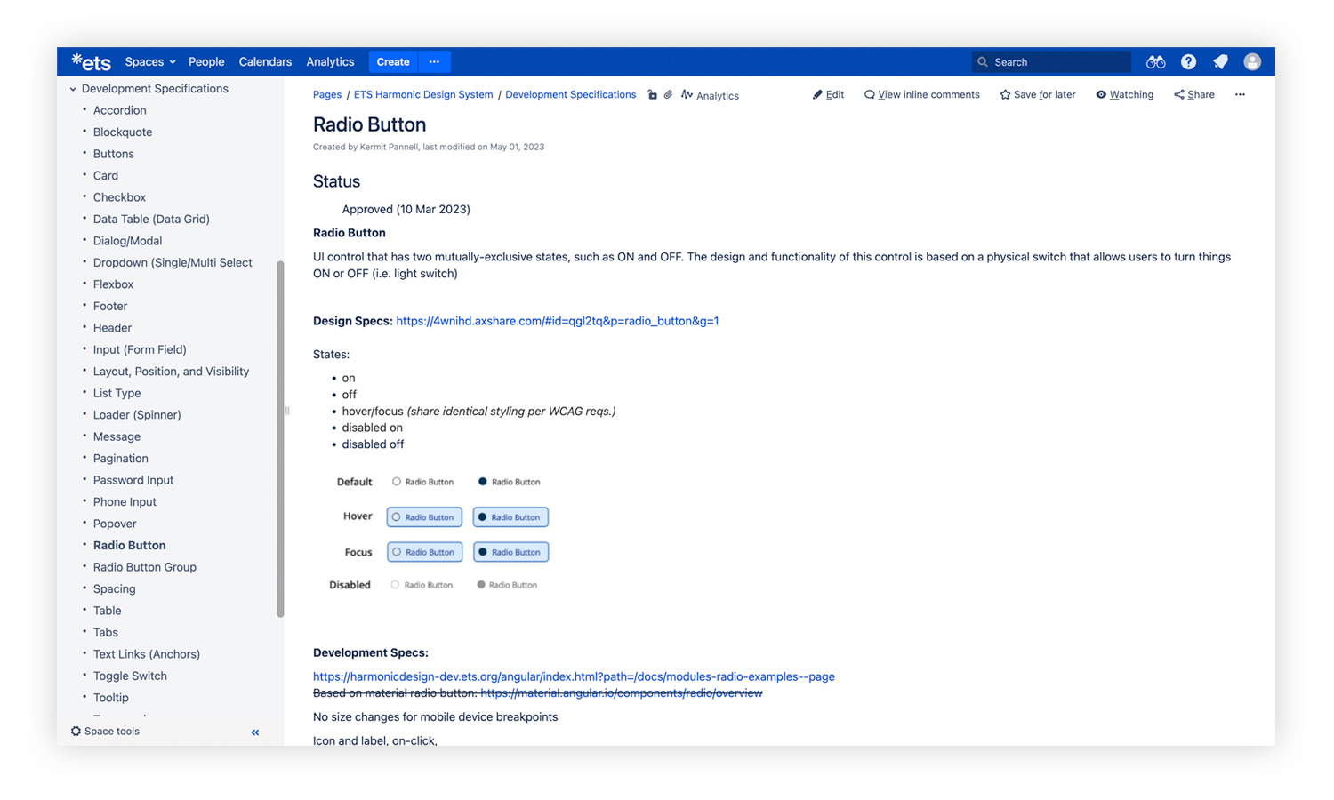Open Blockquote page in sidebar
The image size is (1334, 800).
[123, 132]
